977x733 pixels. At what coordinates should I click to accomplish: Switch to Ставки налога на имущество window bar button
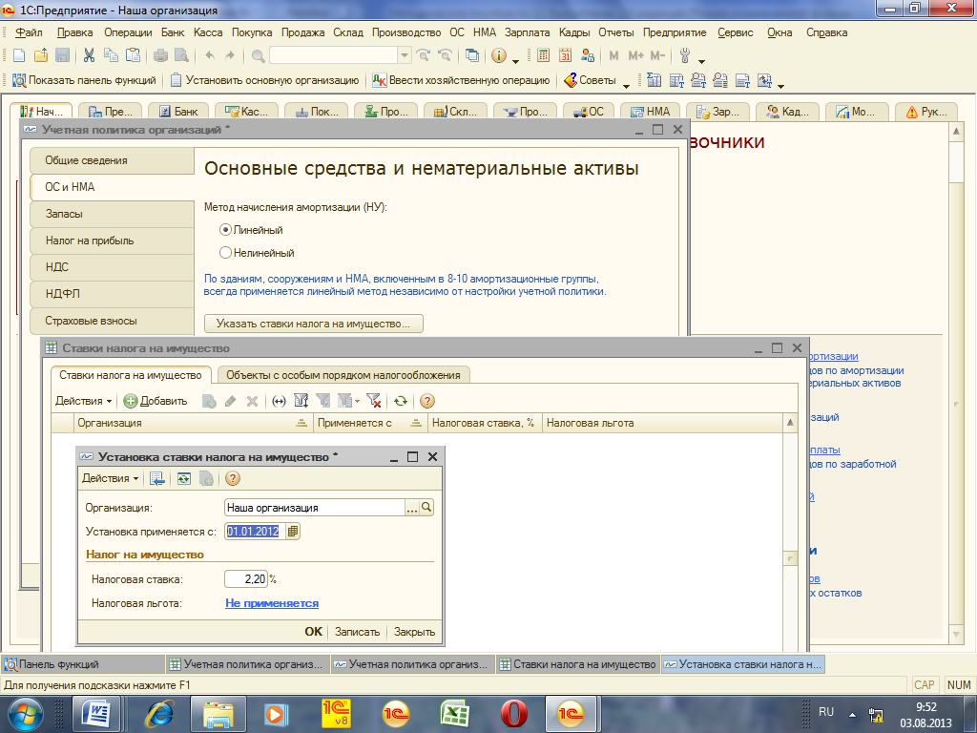click(x=577, y=664)
